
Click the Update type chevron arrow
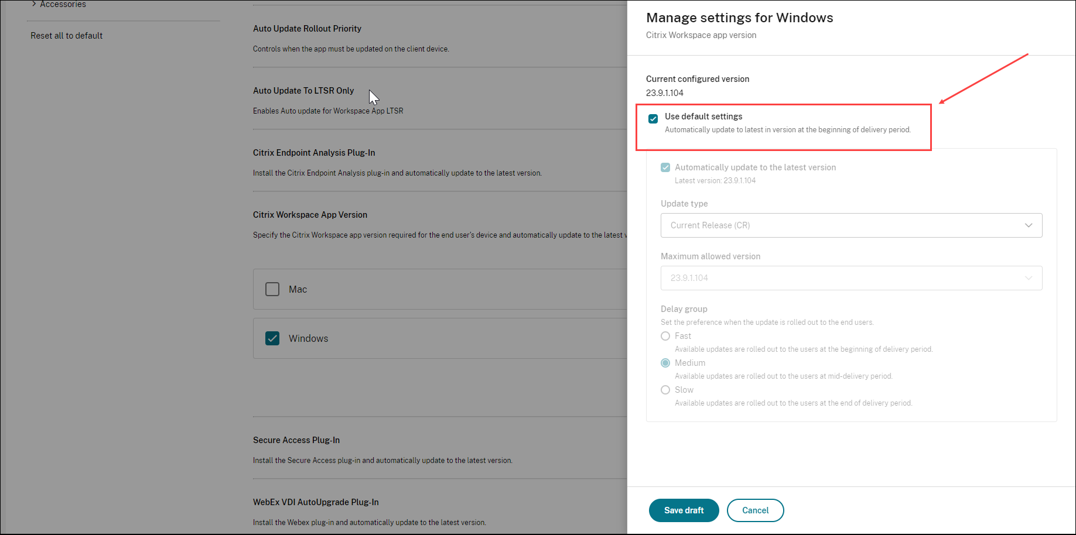coord(1029,225)
